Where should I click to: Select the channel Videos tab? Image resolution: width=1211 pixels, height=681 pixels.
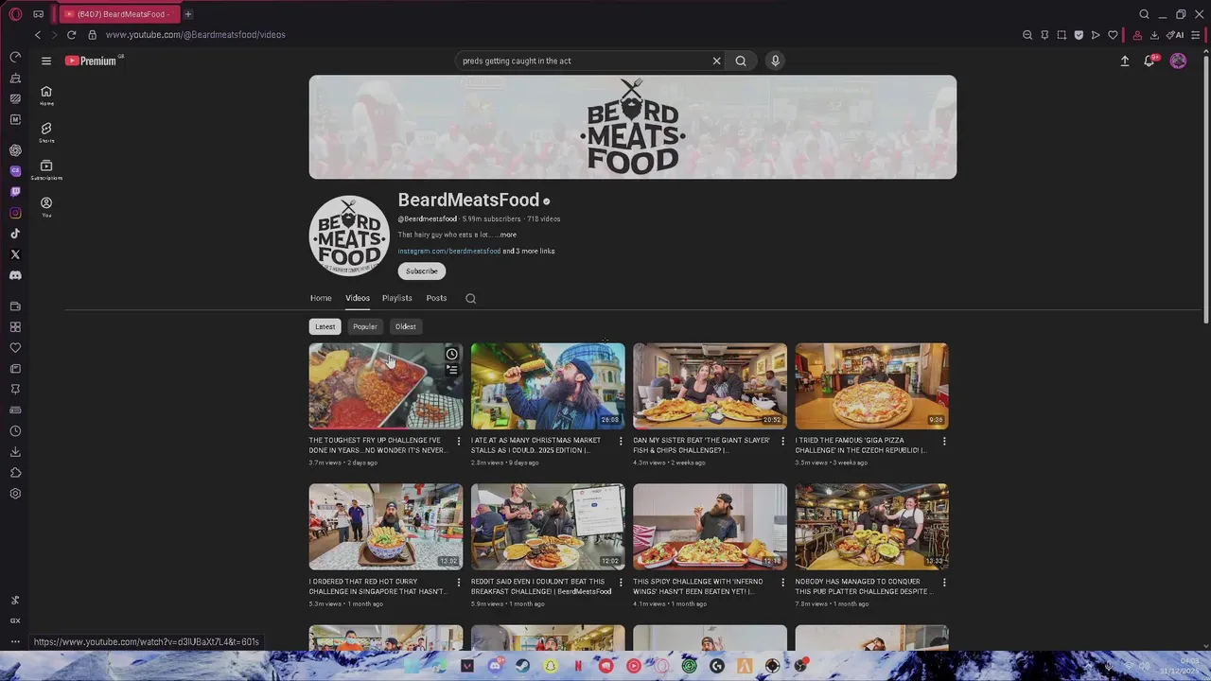pyautogui.click(x=358, y=298)
